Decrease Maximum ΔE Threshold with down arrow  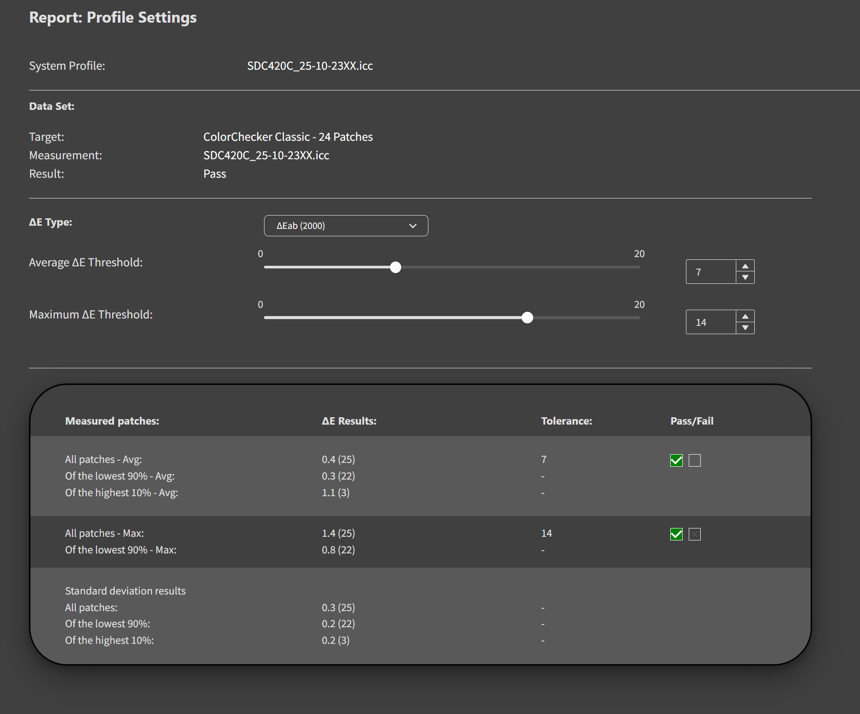745,328
